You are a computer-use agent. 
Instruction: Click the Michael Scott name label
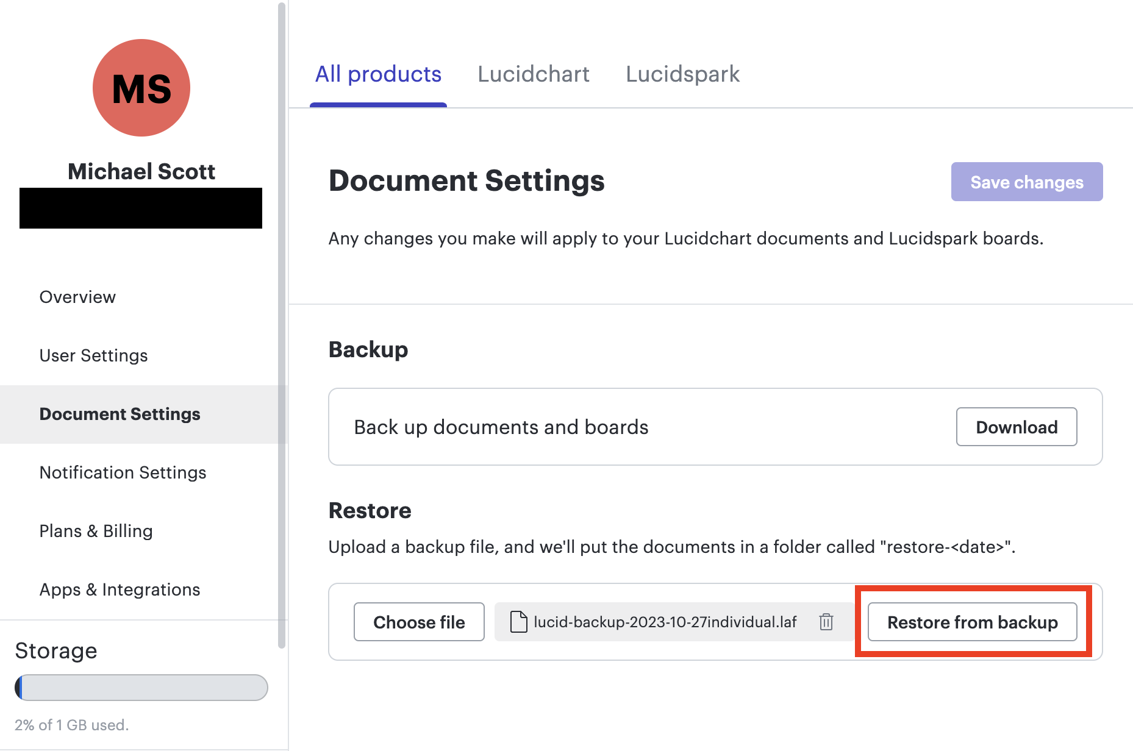pyautogui.click(x=141, y=171)
